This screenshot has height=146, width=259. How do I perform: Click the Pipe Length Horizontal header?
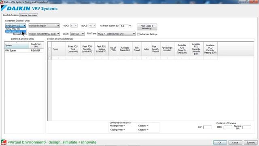168,49
